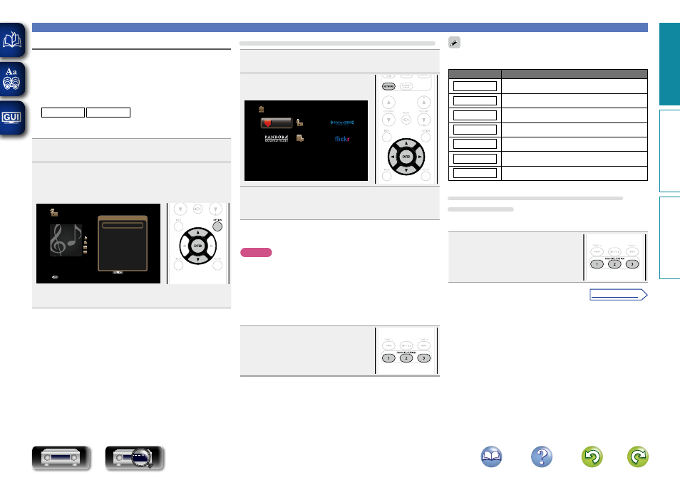Open the Aa glossary sidebar icon

12,79
